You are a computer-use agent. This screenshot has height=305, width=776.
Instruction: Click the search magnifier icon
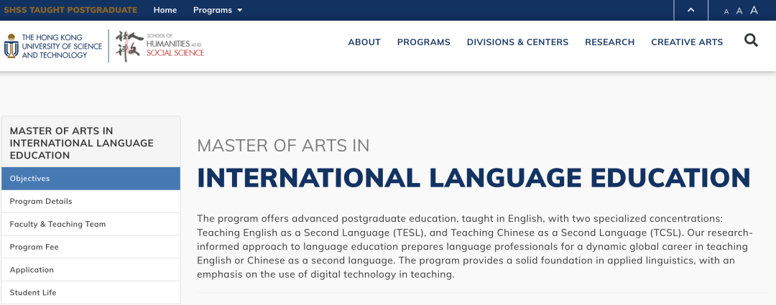751,41
